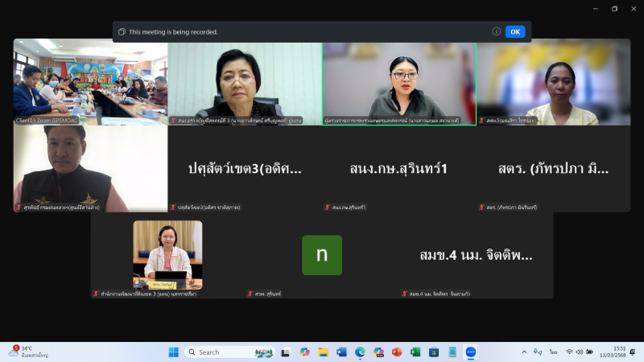Select the สตร. (ภัทรปภา participant tile
Screen dimensions: 644x362
click(554, 169)
